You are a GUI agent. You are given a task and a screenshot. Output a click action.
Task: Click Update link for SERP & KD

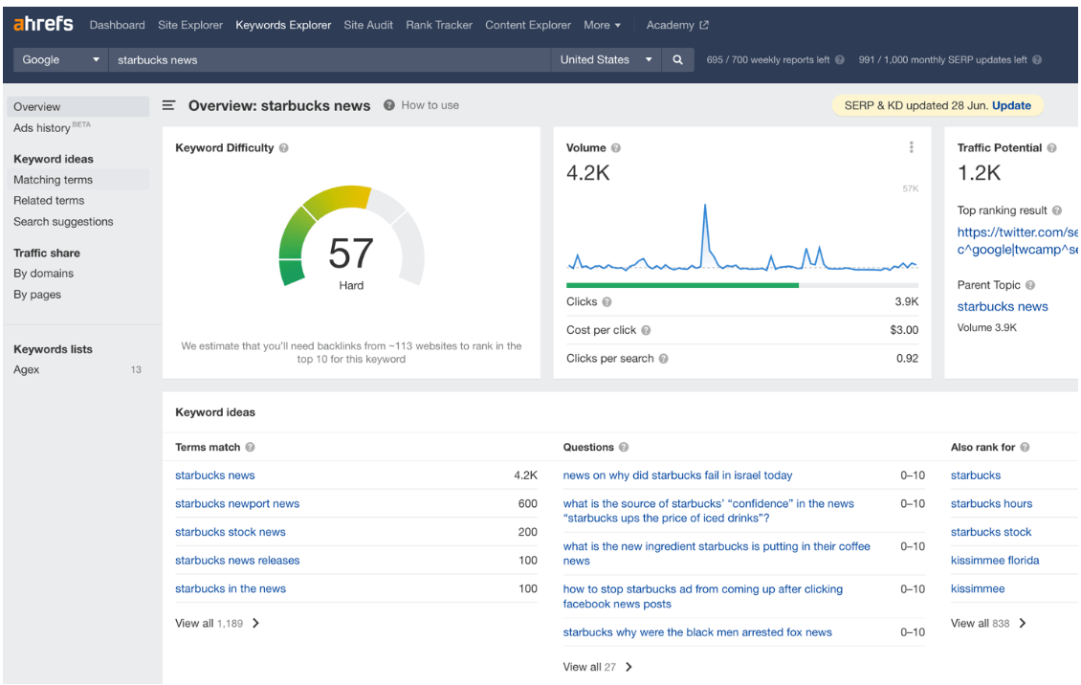click(x=1011, y=105)
